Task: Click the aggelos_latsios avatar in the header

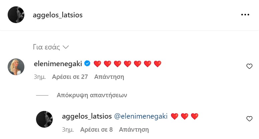Action: [16, 15]
